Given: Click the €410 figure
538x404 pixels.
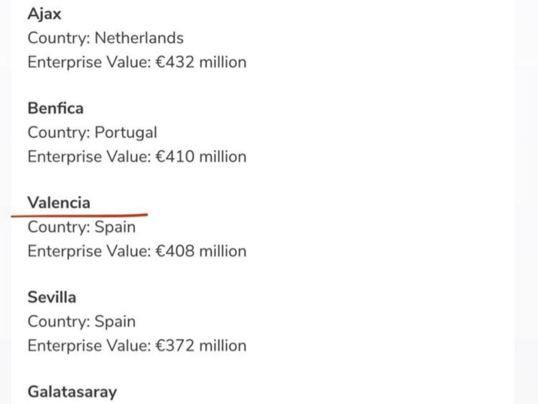Looking at the screenshot, I should [x=175, y=157].
